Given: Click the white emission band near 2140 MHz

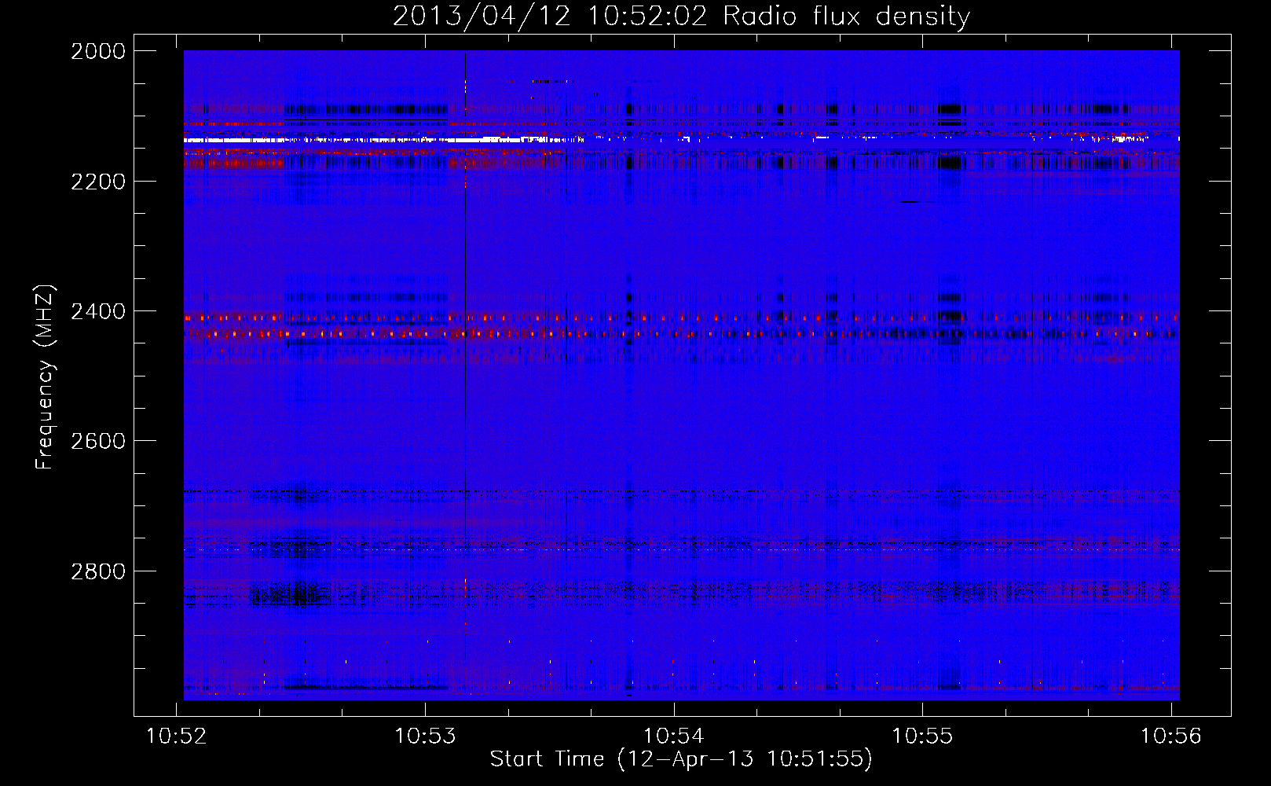Looking at the screenshot, I should click(383, 140).
